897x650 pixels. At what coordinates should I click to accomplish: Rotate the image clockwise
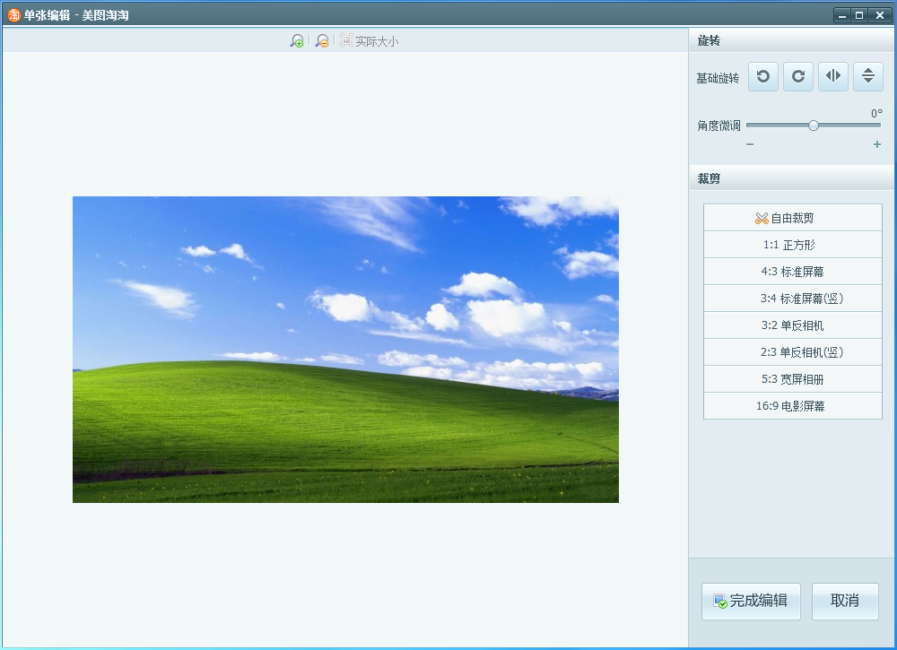click(797, 76)
